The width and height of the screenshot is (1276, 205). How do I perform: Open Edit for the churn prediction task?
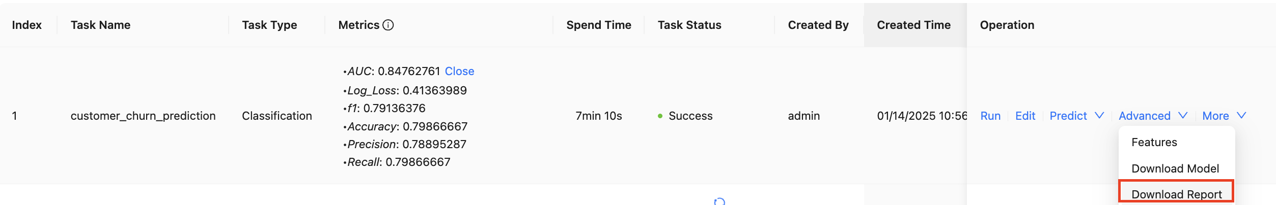click(1025, 116)
